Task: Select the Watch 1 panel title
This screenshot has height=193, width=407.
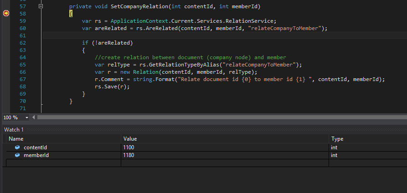Action: point(14,129)
